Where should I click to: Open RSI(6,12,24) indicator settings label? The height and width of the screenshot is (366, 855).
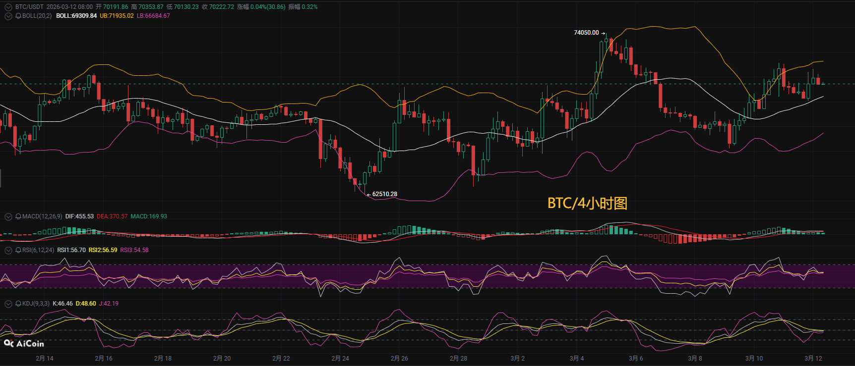tap(38, 250)
